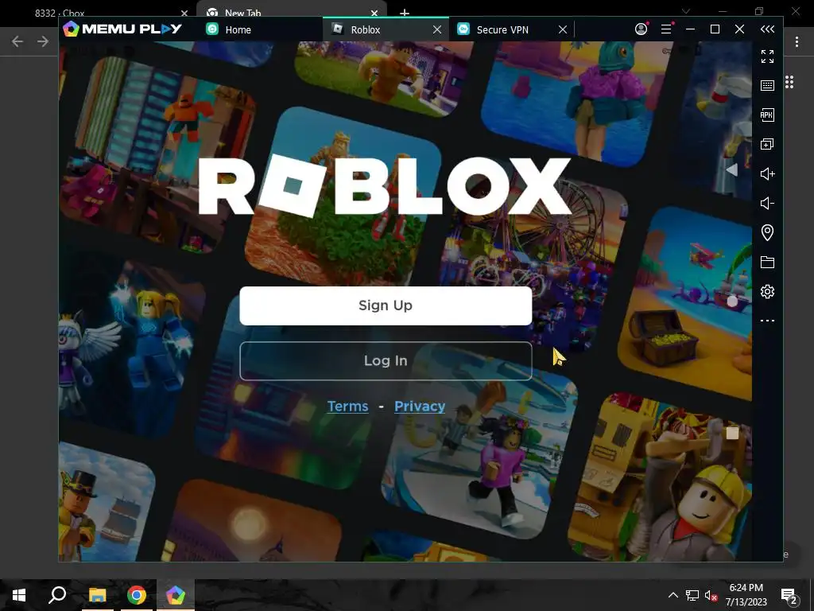
Task: Open the taskbar clock showing 6:24 PM
Action: [746, 595]
